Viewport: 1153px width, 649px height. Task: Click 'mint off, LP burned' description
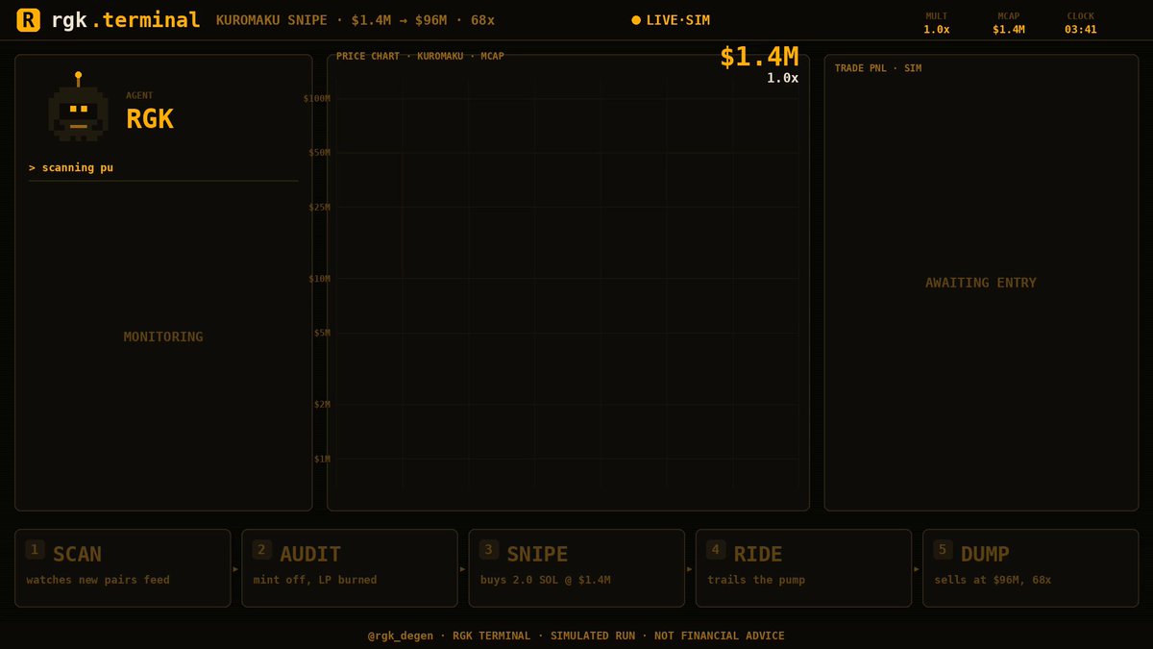coord(315,580)
